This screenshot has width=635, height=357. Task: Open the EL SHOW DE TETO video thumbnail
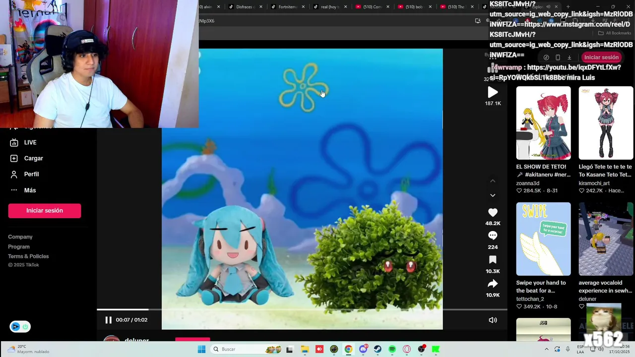[544, 123]
